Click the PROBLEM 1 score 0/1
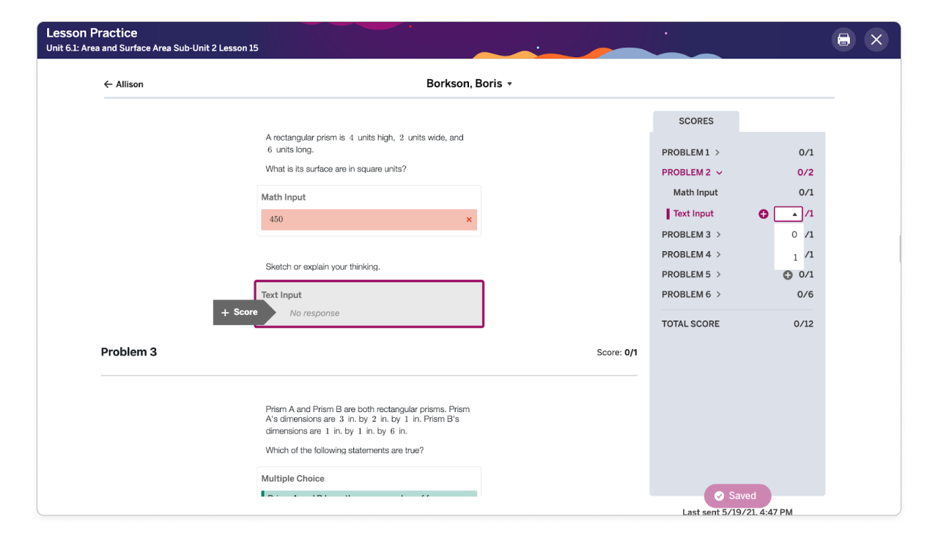 pyautogui.click(x=806, y=152)
